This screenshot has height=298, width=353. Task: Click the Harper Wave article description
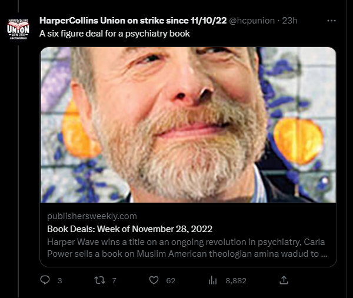(x=187, y=248)
